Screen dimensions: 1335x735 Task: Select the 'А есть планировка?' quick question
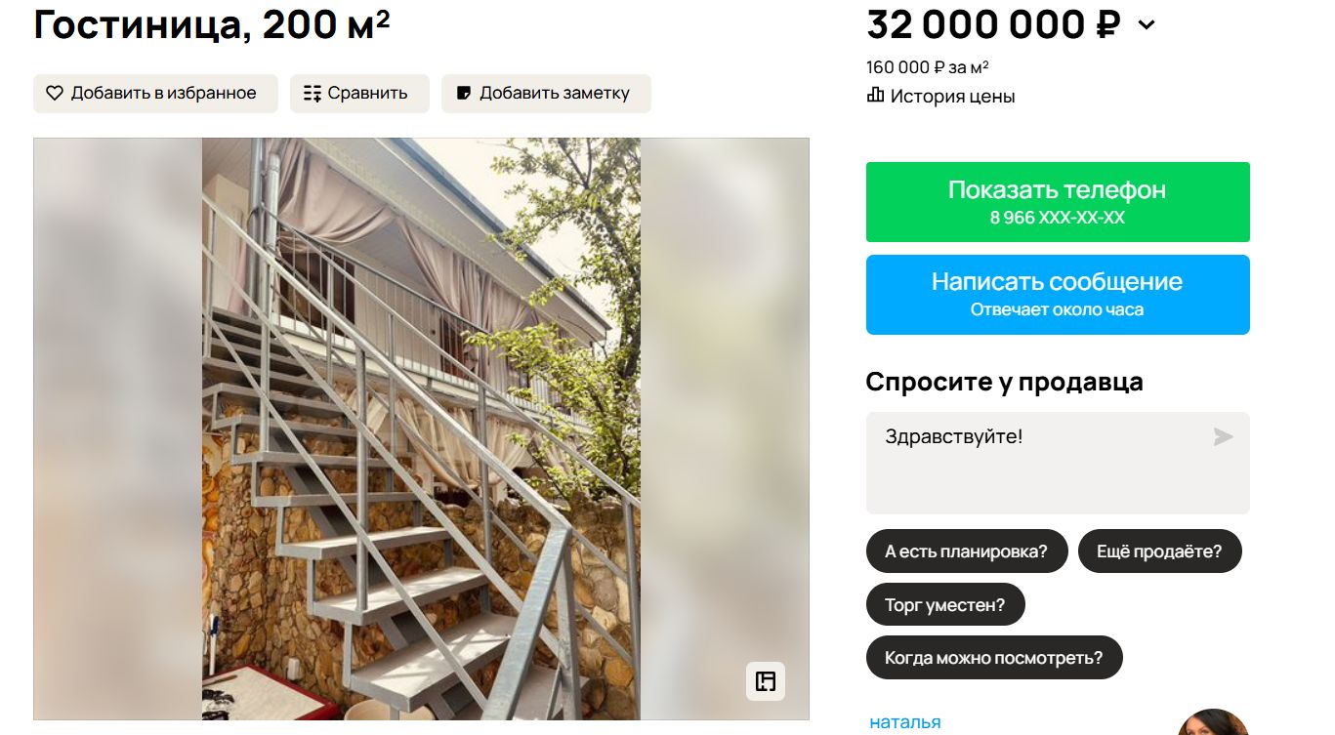[966, 551]
